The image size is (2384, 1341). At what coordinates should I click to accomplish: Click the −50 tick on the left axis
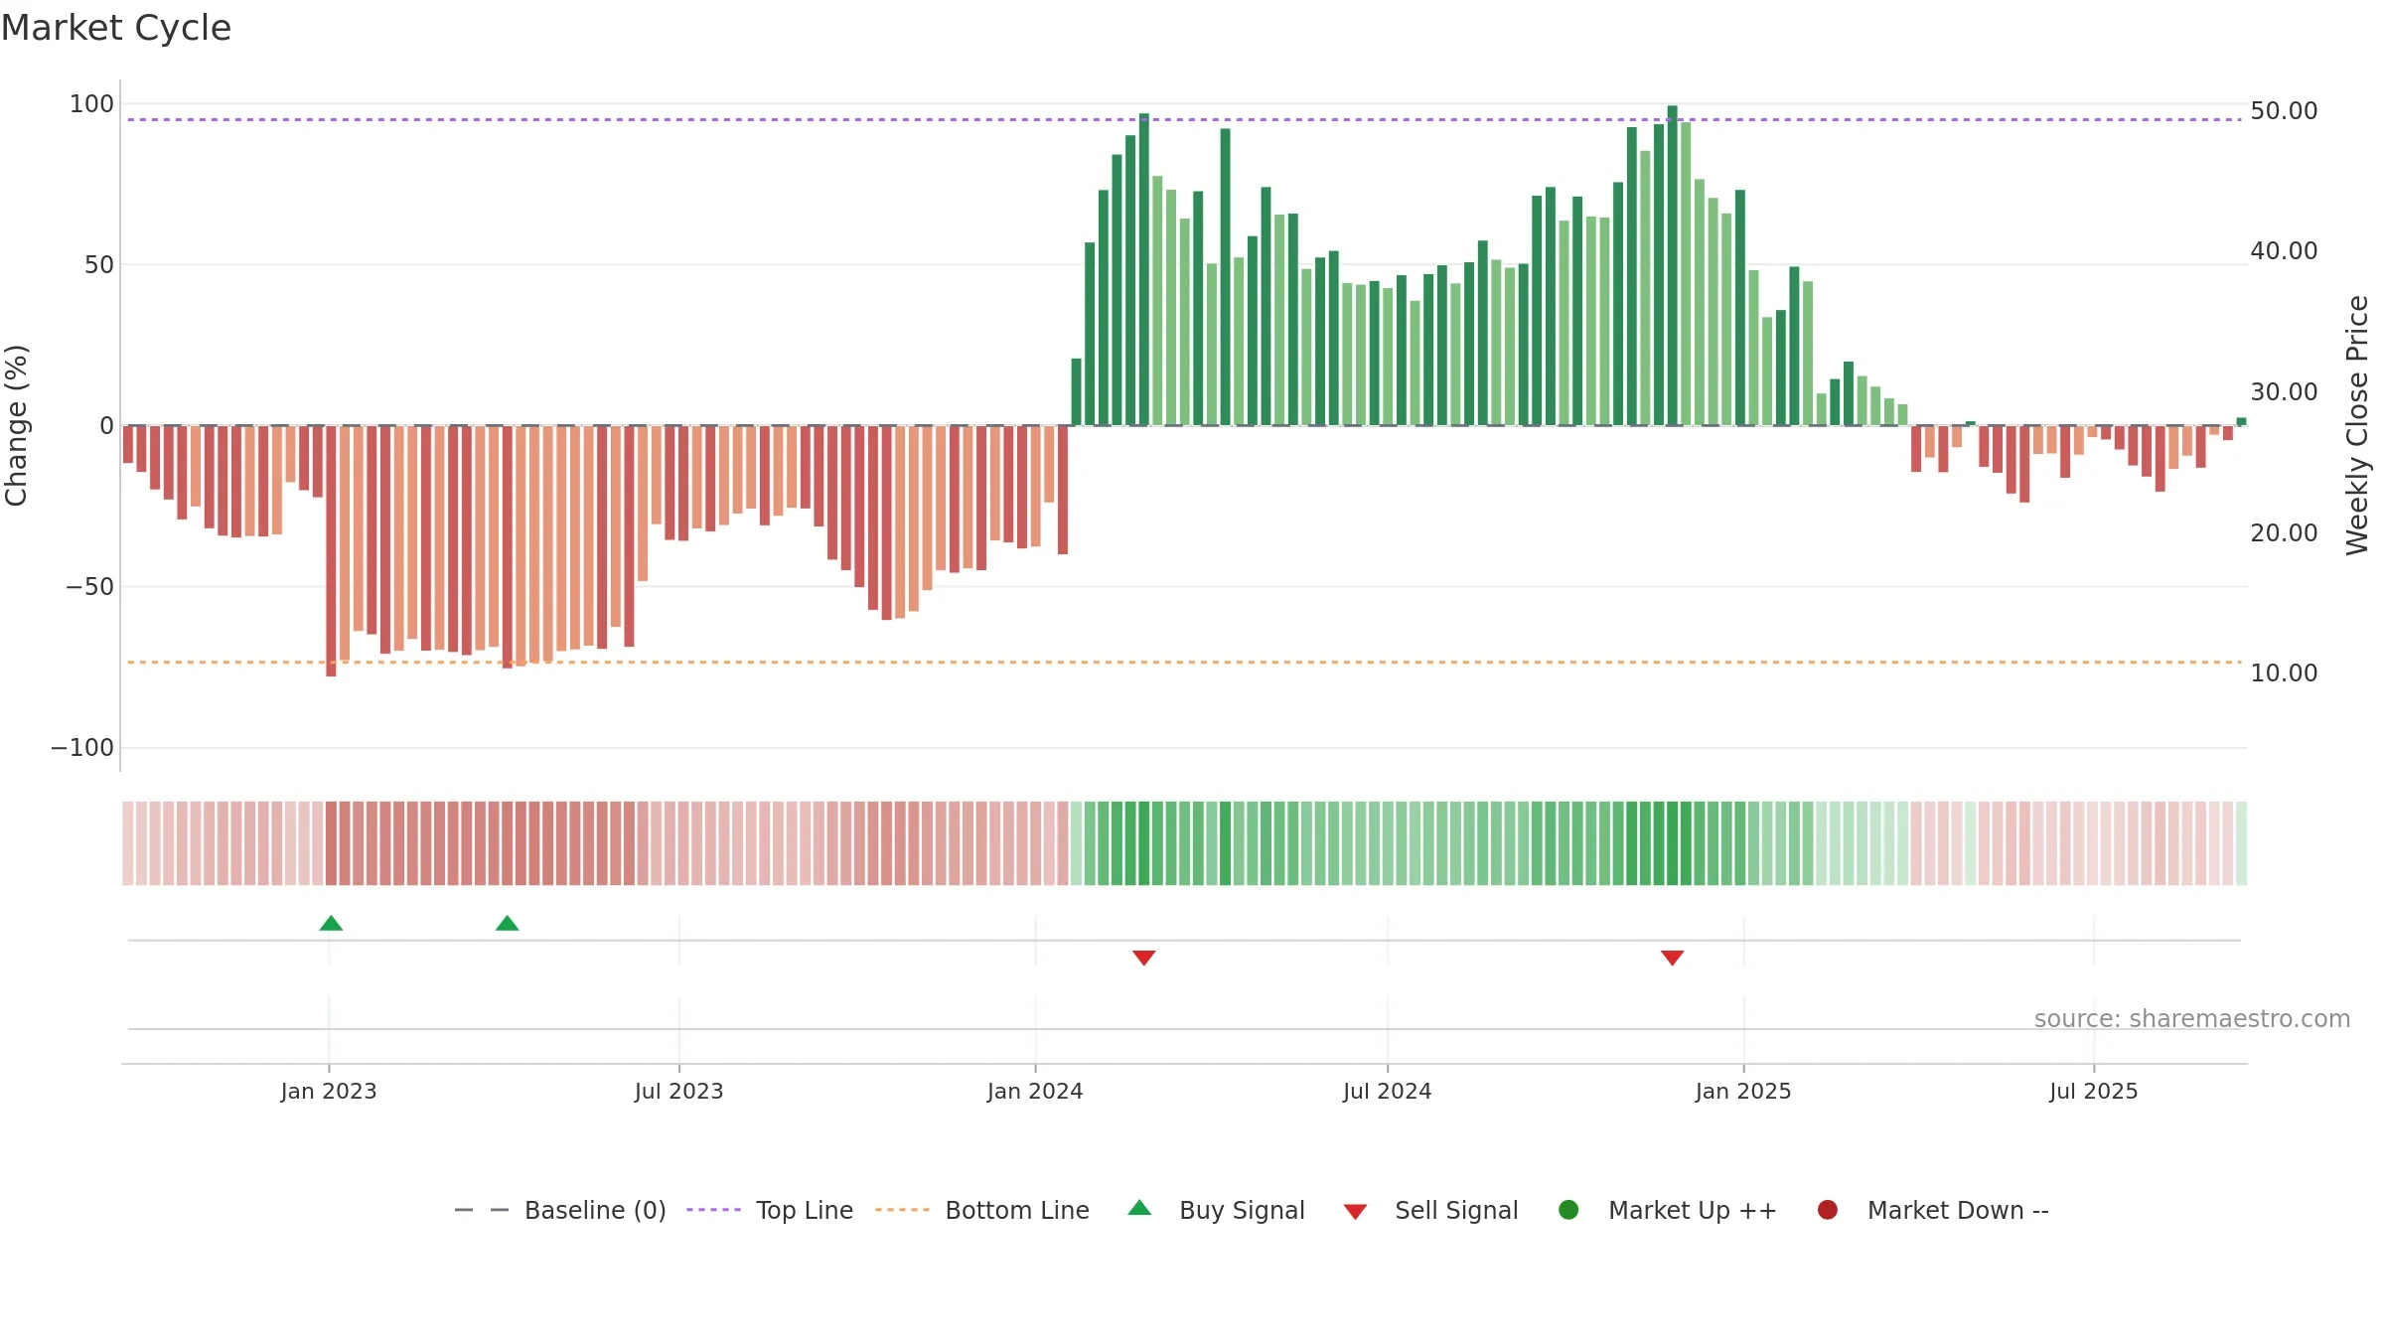[x=89, y=587]
